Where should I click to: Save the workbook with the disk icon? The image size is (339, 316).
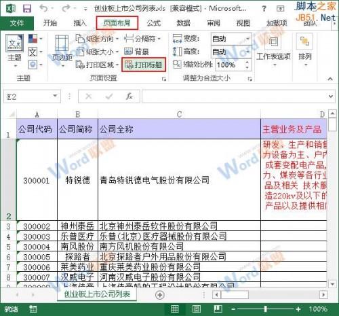click(27, 9)
